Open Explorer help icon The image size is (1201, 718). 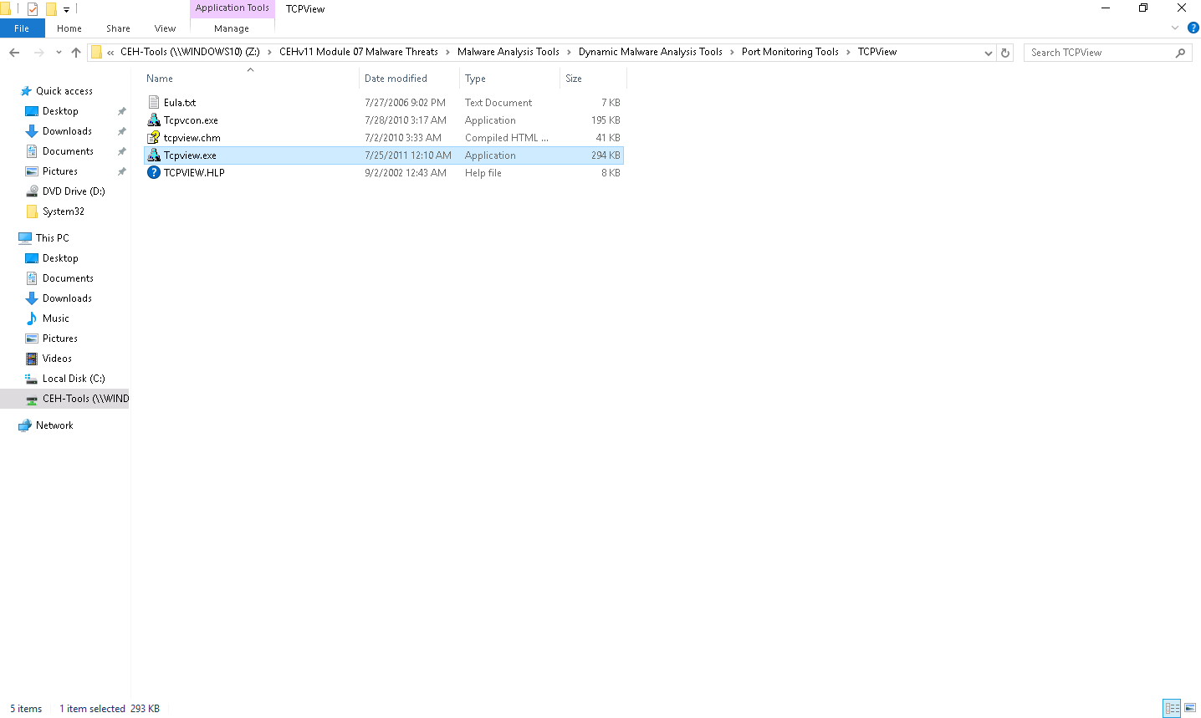click(x=1193, y=28)
